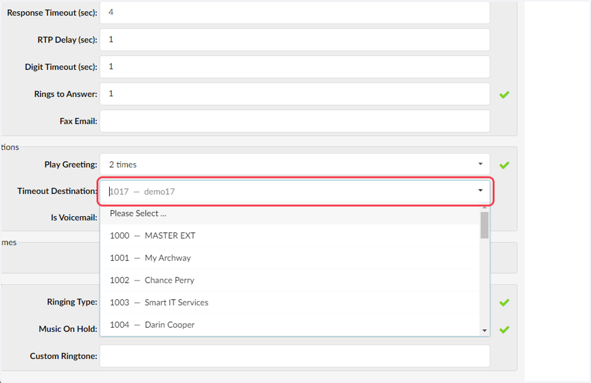Screen dimensions: 591x383
Task: Choose 1000 — MASTER EXT option
Action: click(290, 236)
